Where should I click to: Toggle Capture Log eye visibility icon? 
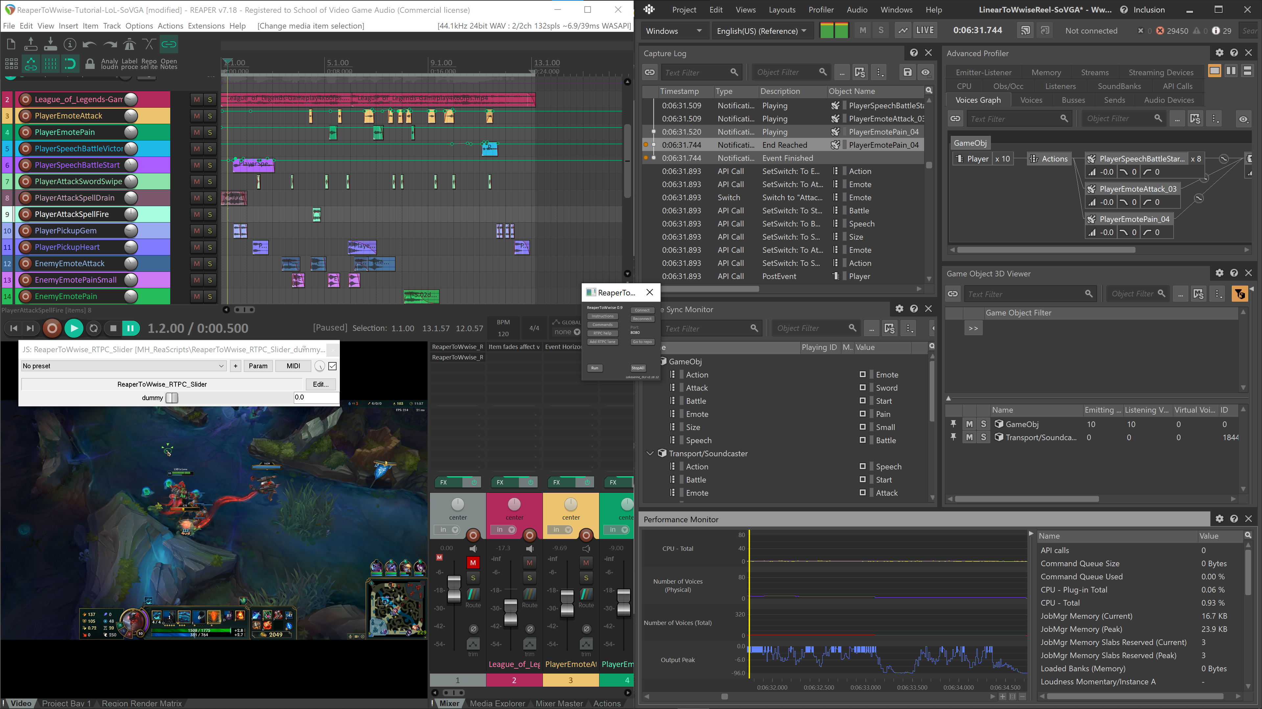tap(925, 73)
